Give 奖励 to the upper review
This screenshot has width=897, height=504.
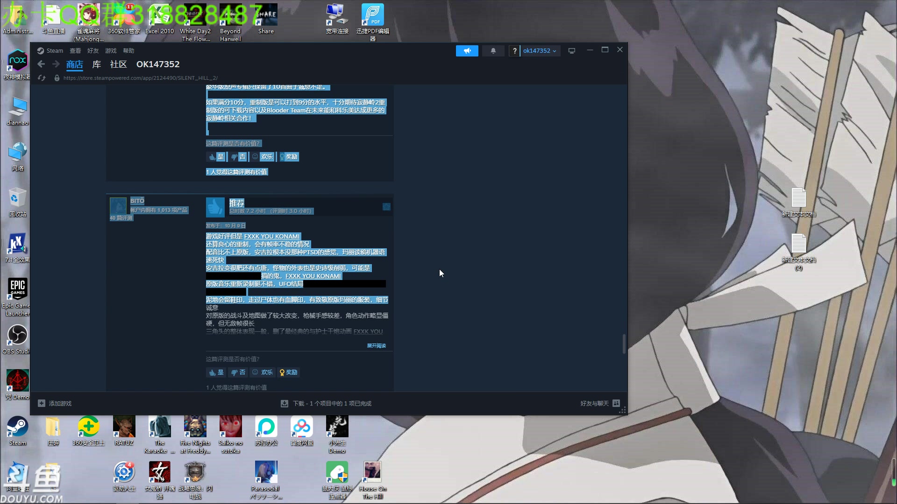pyautogui.click(x=289, y=157)
